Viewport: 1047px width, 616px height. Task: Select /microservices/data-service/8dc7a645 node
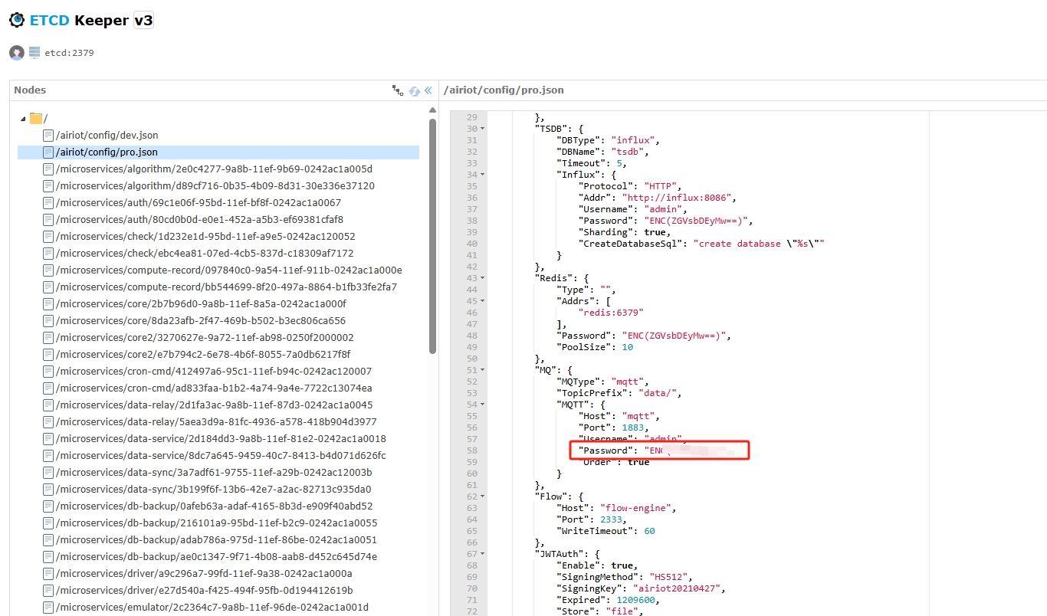coord(221,456)
